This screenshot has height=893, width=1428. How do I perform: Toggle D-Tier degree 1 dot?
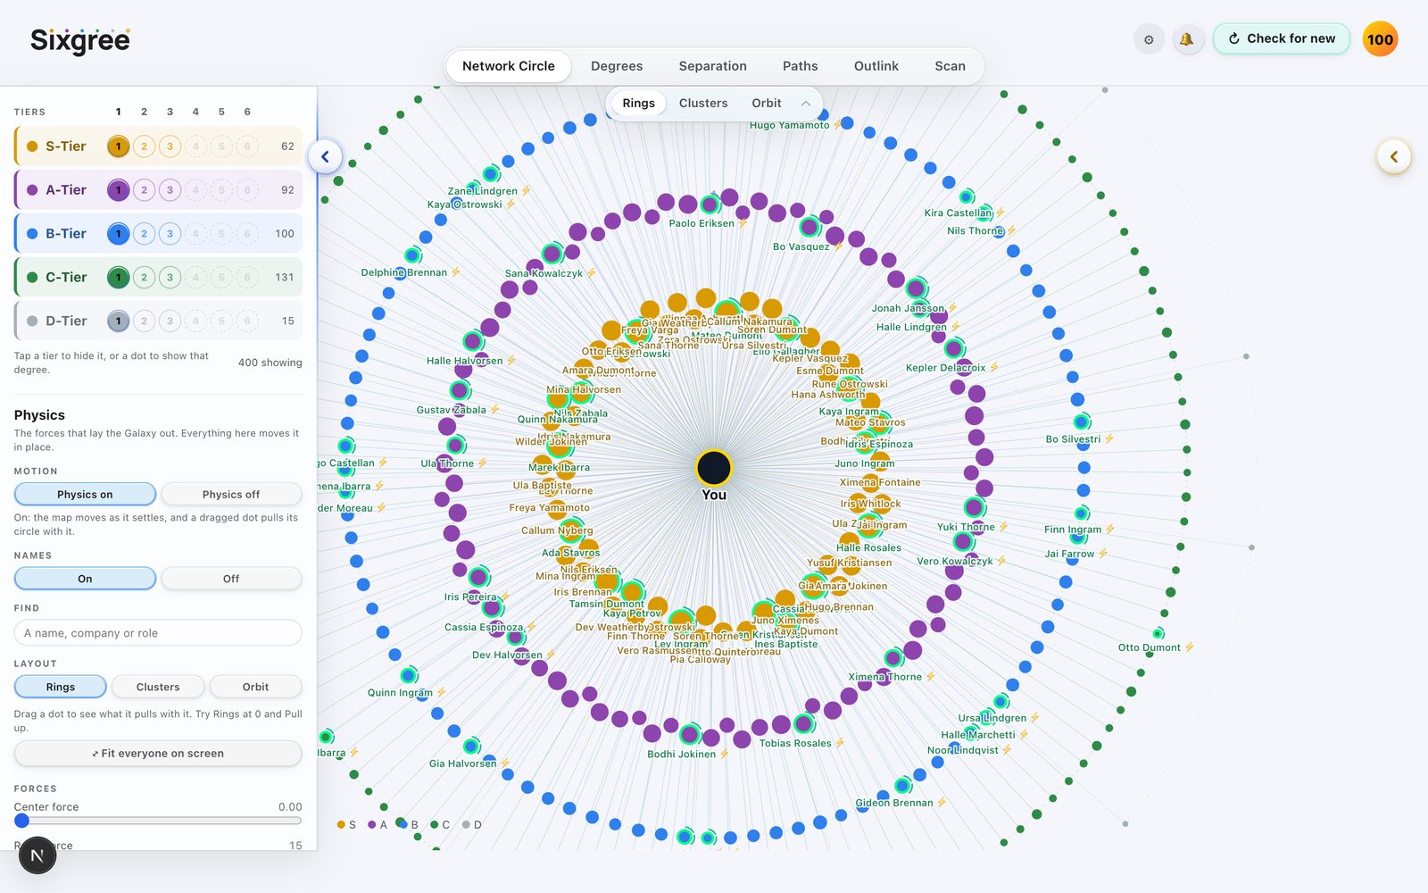[118, 321]
